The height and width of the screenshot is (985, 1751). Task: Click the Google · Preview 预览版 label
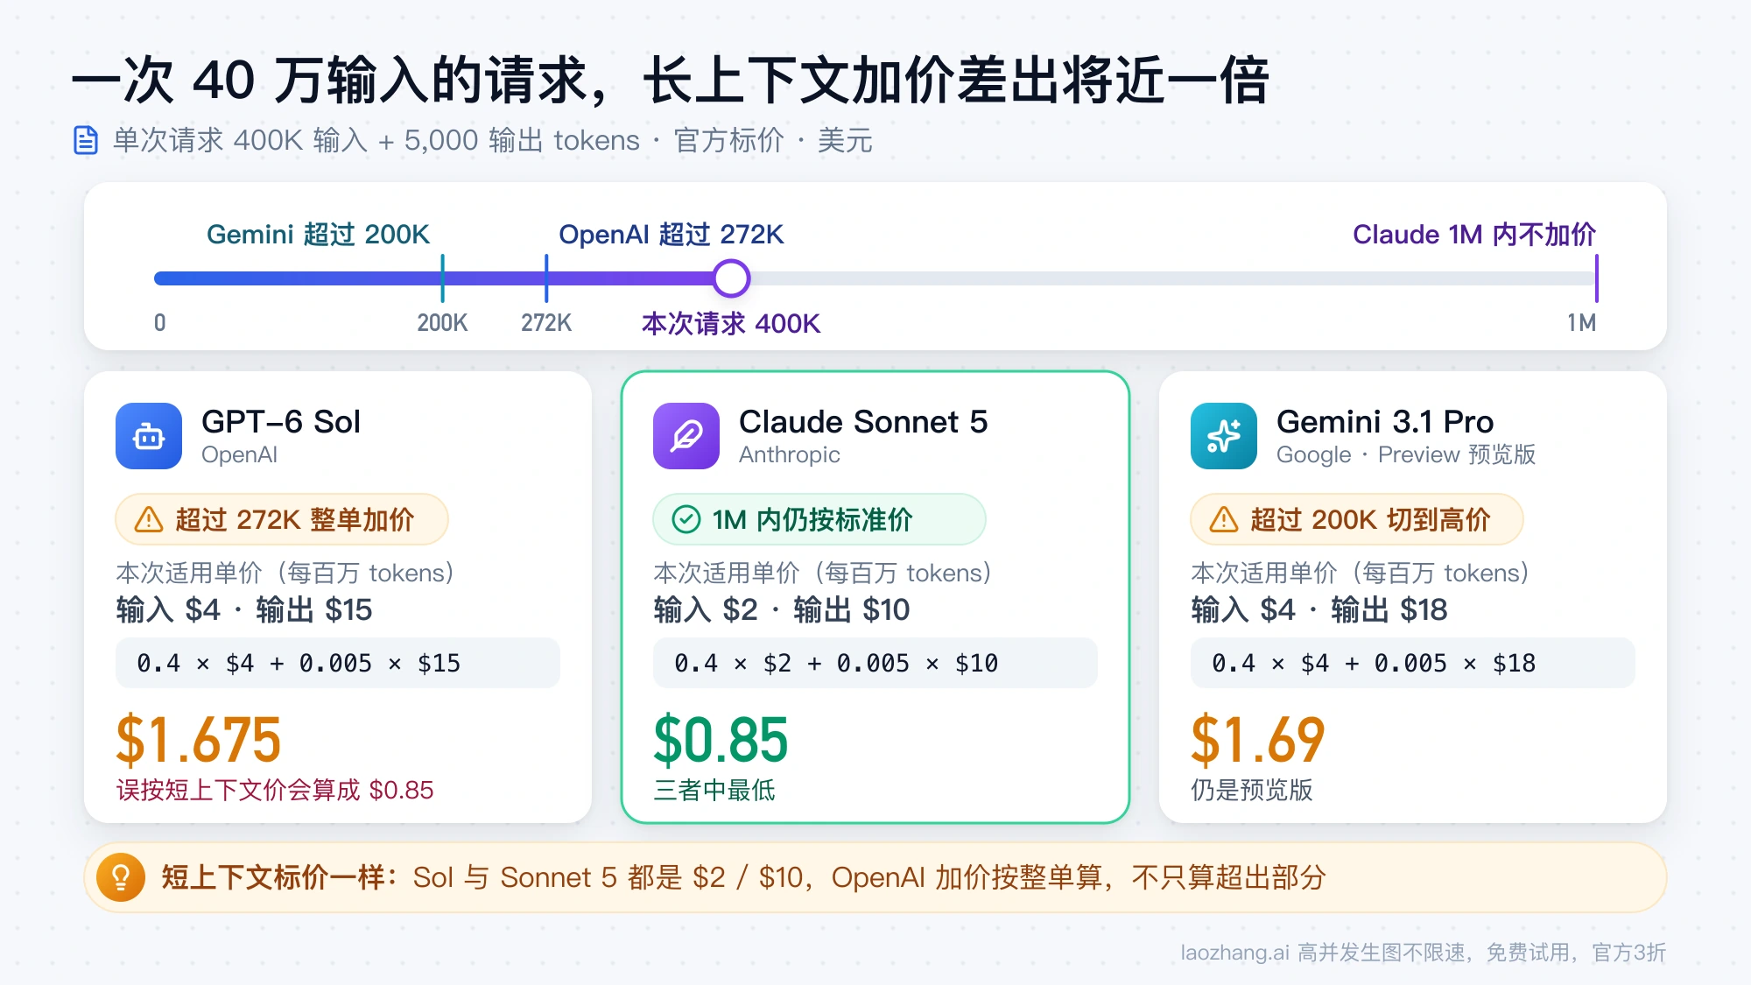(1406, 455)
